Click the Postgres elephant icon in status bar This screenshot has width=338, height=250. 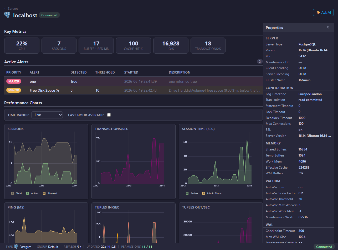tap(16, 247)
